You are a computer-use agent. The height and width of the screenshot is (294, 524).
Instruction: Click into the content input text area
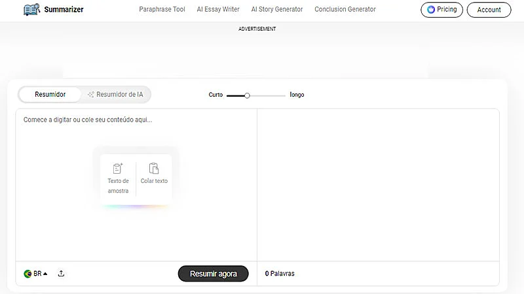136,185
